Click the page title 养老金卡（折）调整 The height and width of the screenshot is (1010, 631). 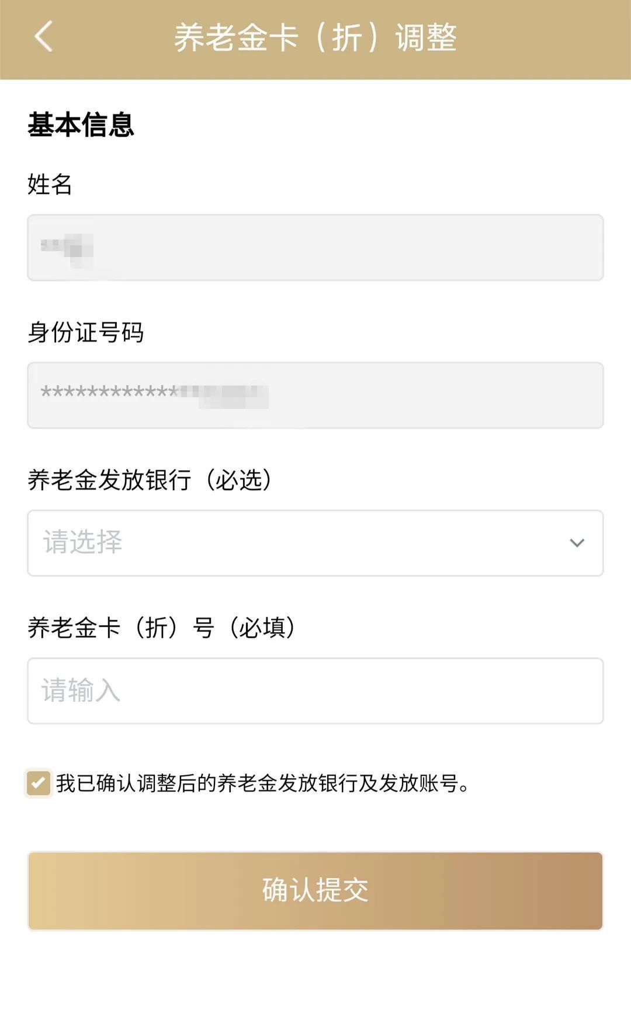click(315, 38)
